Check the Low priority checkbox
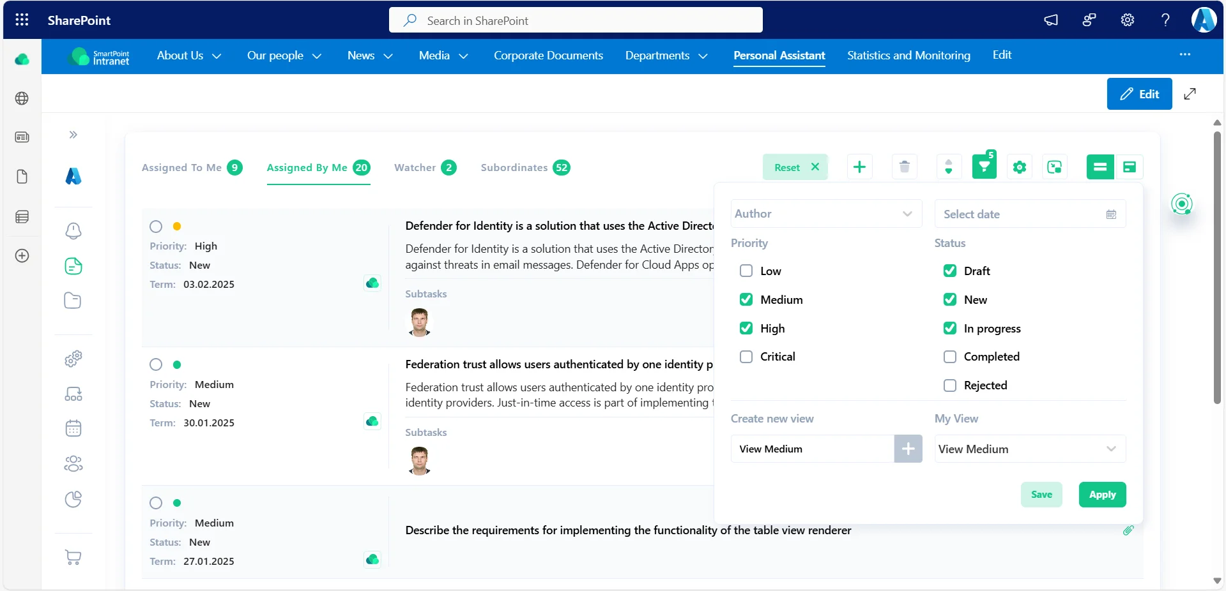Image resolution: width=1226 pixels, height=591 pixels. [746, 271]
